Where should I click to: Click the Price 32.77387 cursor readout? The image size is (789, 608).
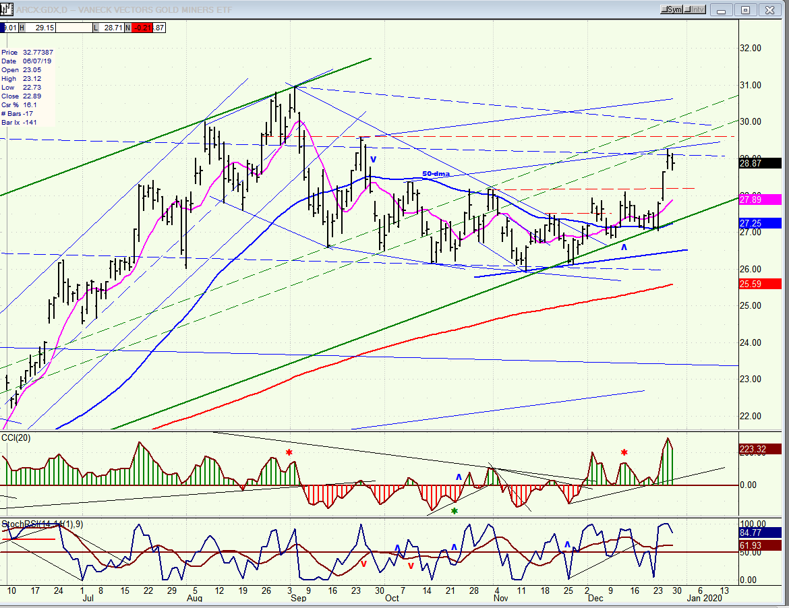pos(27,53)
